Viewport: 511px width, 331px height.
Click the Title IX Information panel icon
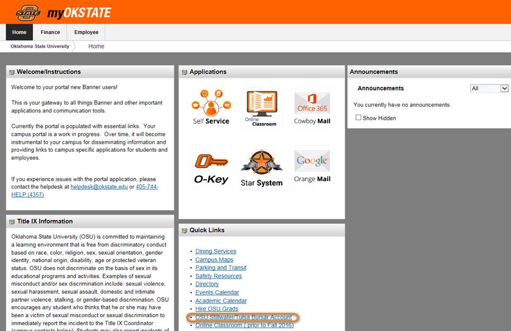pos(13,221)
